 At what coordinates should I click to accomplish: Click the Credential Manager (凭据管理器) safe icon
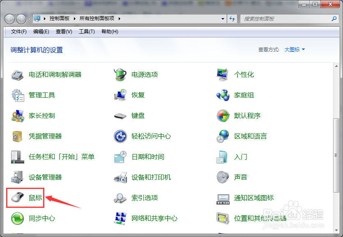[x=17, y=136]
